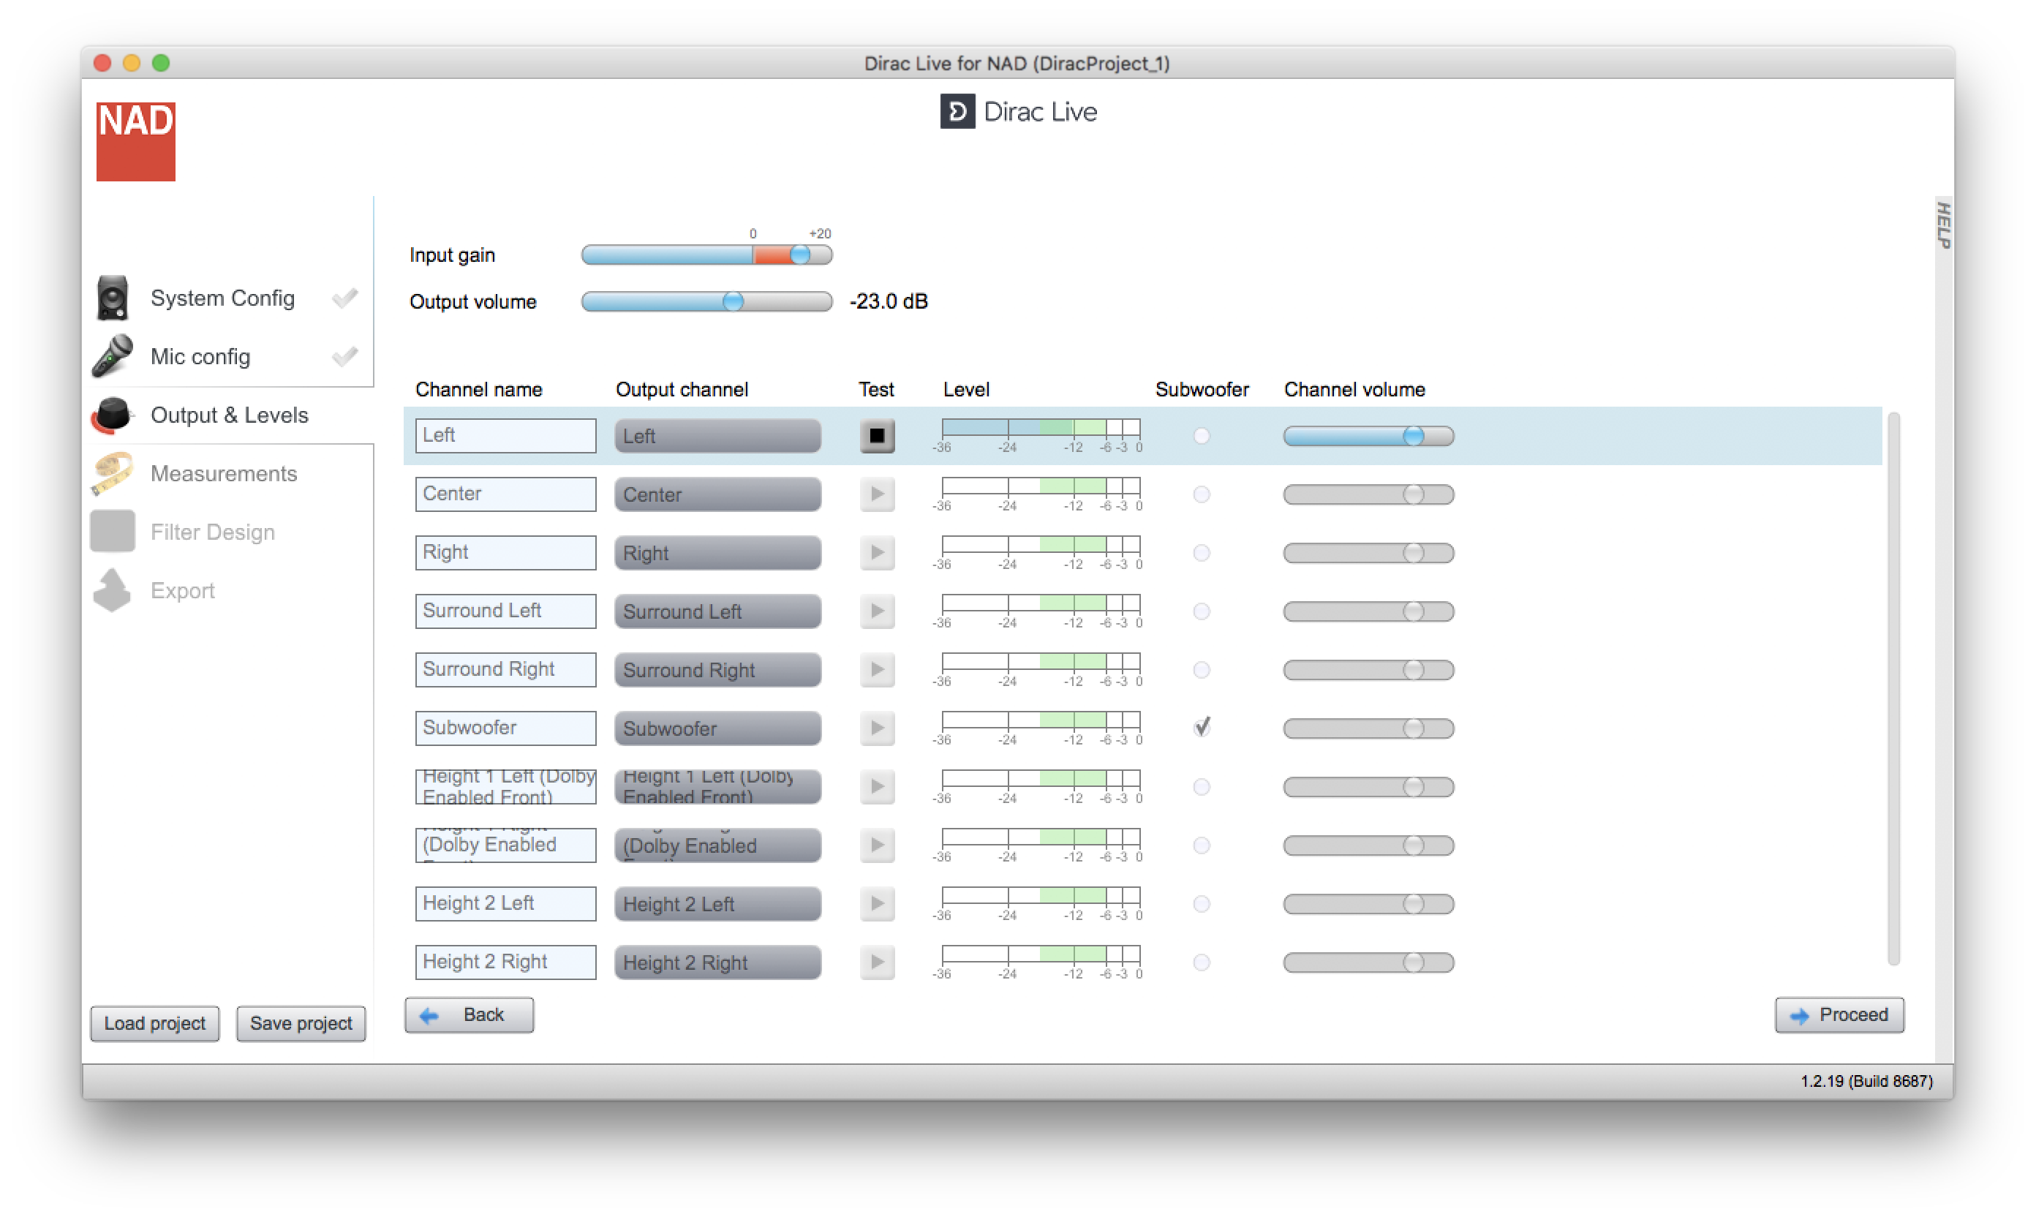Click the Left channel volume slider

tap(1368, 435)
